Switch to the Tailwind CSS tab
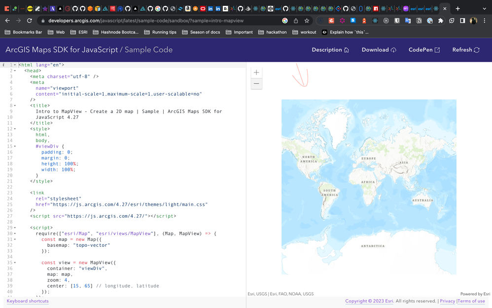492x308 pixels. click(x=180, y=9)
